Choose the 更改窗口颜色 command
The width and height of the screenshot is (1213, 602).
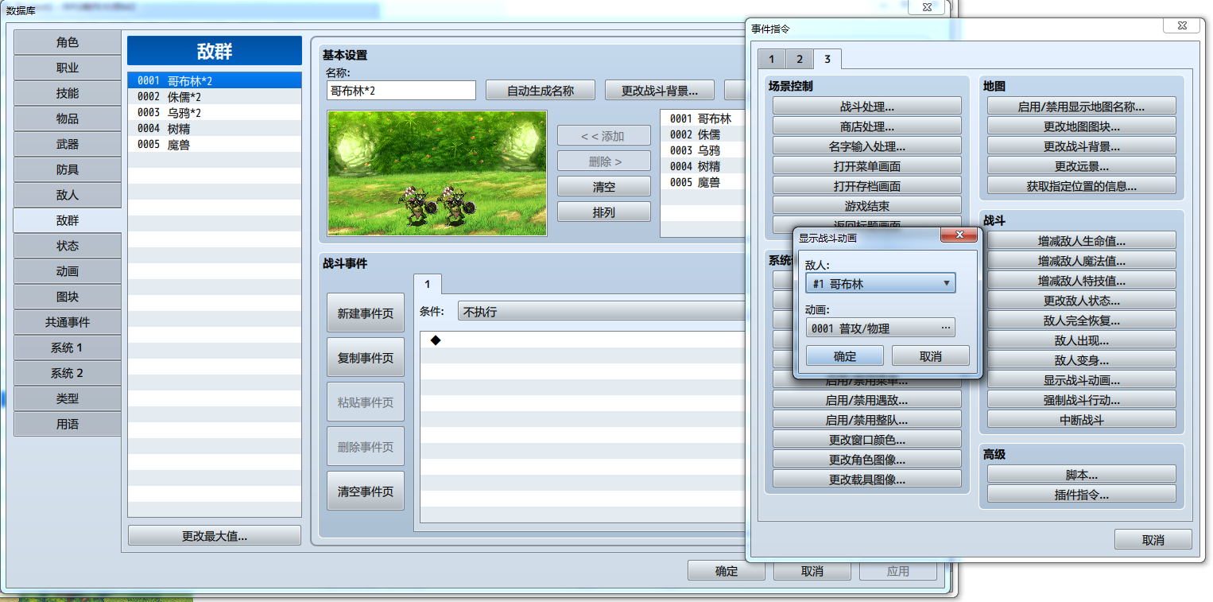tap(867, 439)
